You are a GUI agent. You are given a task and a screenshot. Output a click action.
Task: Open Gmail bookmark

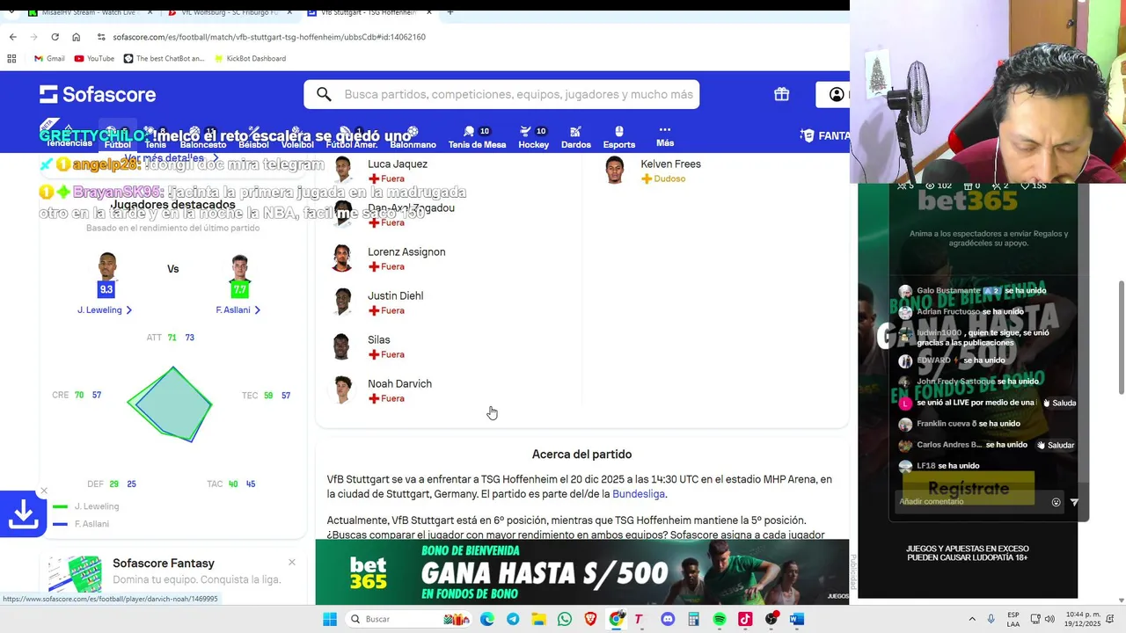click(x=48, y=58)
